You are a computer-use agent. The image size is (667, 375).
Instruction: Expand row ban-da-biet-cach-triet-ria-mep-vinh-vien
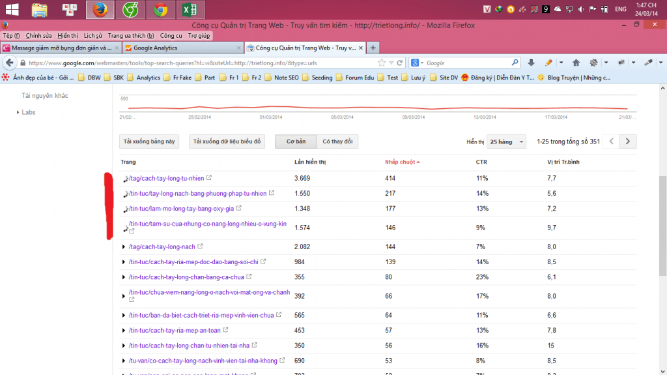pyautogui.click(x=123, y=316)
